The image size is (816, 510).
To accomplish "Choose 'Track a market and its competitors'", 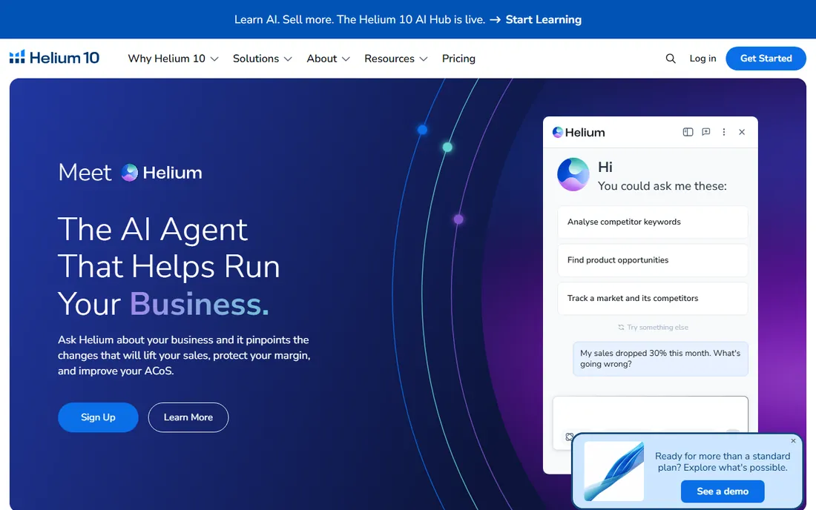I will click(x=653, y=299).
